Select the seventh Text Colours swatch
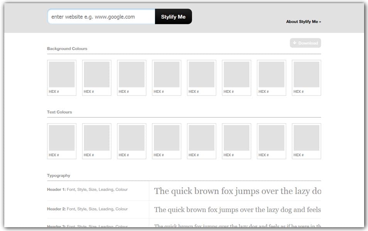 [271, 138]
